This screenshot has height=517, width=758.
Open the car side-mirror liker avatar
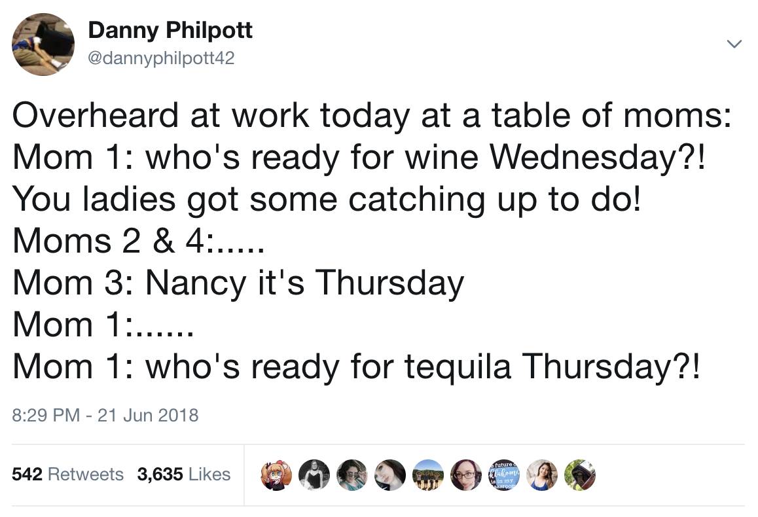(579, 475)
